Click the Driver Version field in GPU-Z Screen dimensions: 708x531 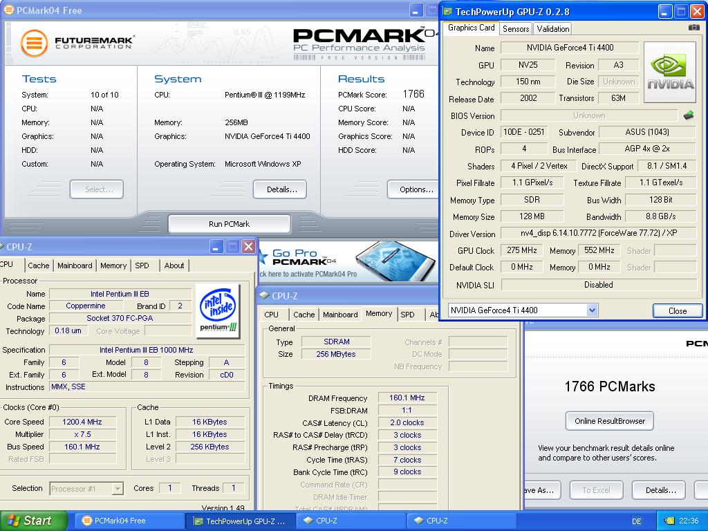tap(599, 233)
